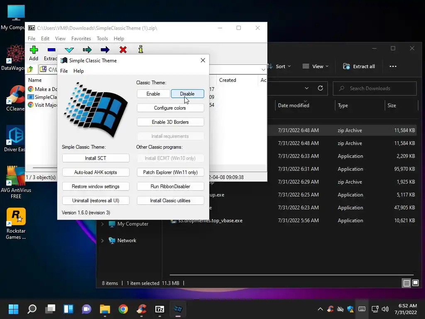Image resolution: width=425 pixels, height=319 pixels.
Task: Sort by the Date modified column header
Action: pyautogui.click(x=293, y=105)
